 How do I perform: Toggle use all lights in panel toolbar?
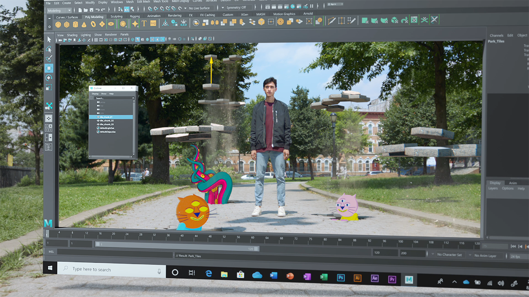pyautogui.click(x=157, y=40)
